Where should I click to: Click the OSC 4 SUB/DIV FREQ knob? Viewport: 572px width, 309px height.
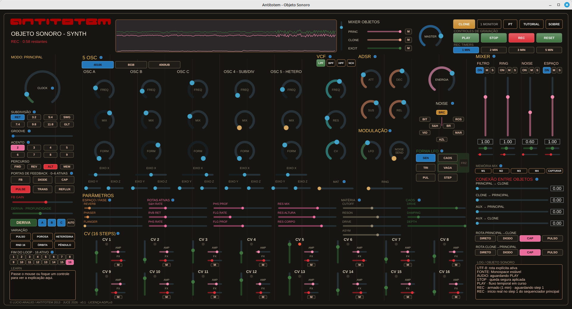(245, 90)
